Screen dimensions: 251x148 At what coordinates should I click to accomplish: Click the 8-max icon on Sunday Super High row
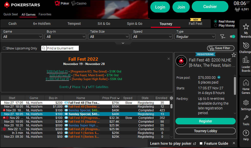pyautogui.click(x=66, y=125)
